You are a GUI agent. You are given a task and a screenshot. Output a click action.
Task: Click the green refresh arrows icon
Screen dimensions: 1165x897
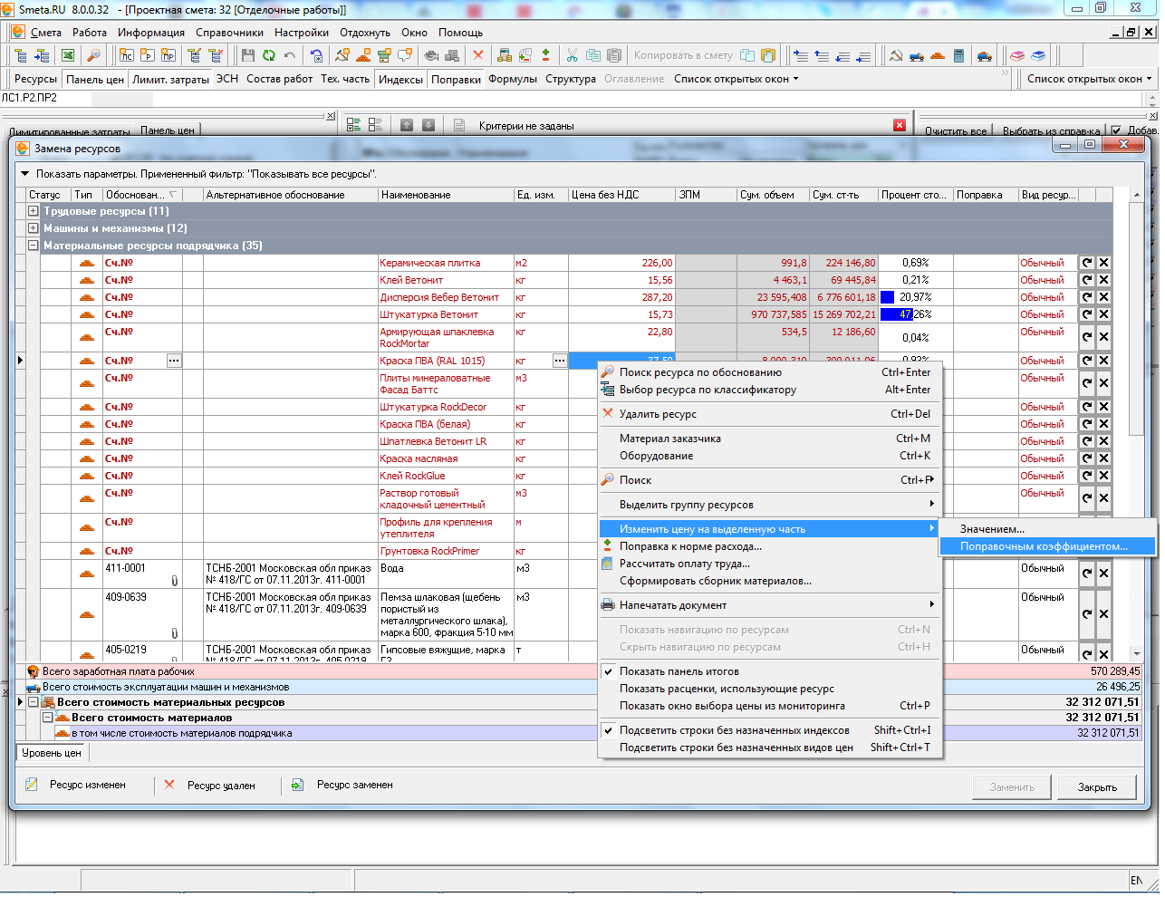tap(269, 55)
